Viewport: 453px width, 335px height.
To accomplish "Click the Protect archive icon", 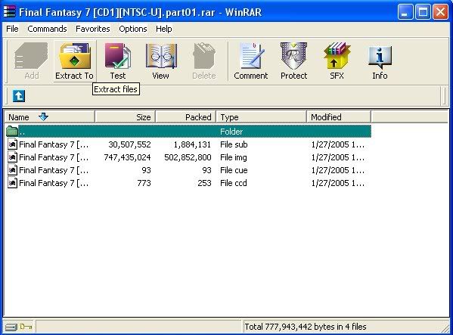I will click(294, 61).
